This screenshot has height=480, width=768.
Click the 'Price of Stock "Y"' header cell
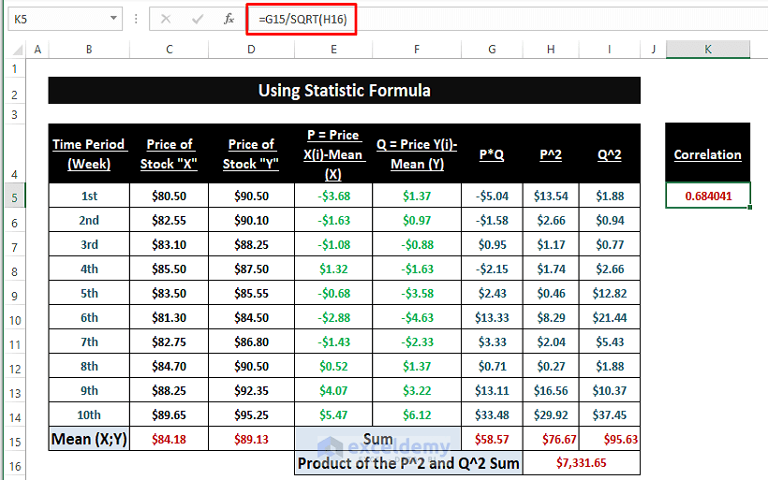point(251,153)
